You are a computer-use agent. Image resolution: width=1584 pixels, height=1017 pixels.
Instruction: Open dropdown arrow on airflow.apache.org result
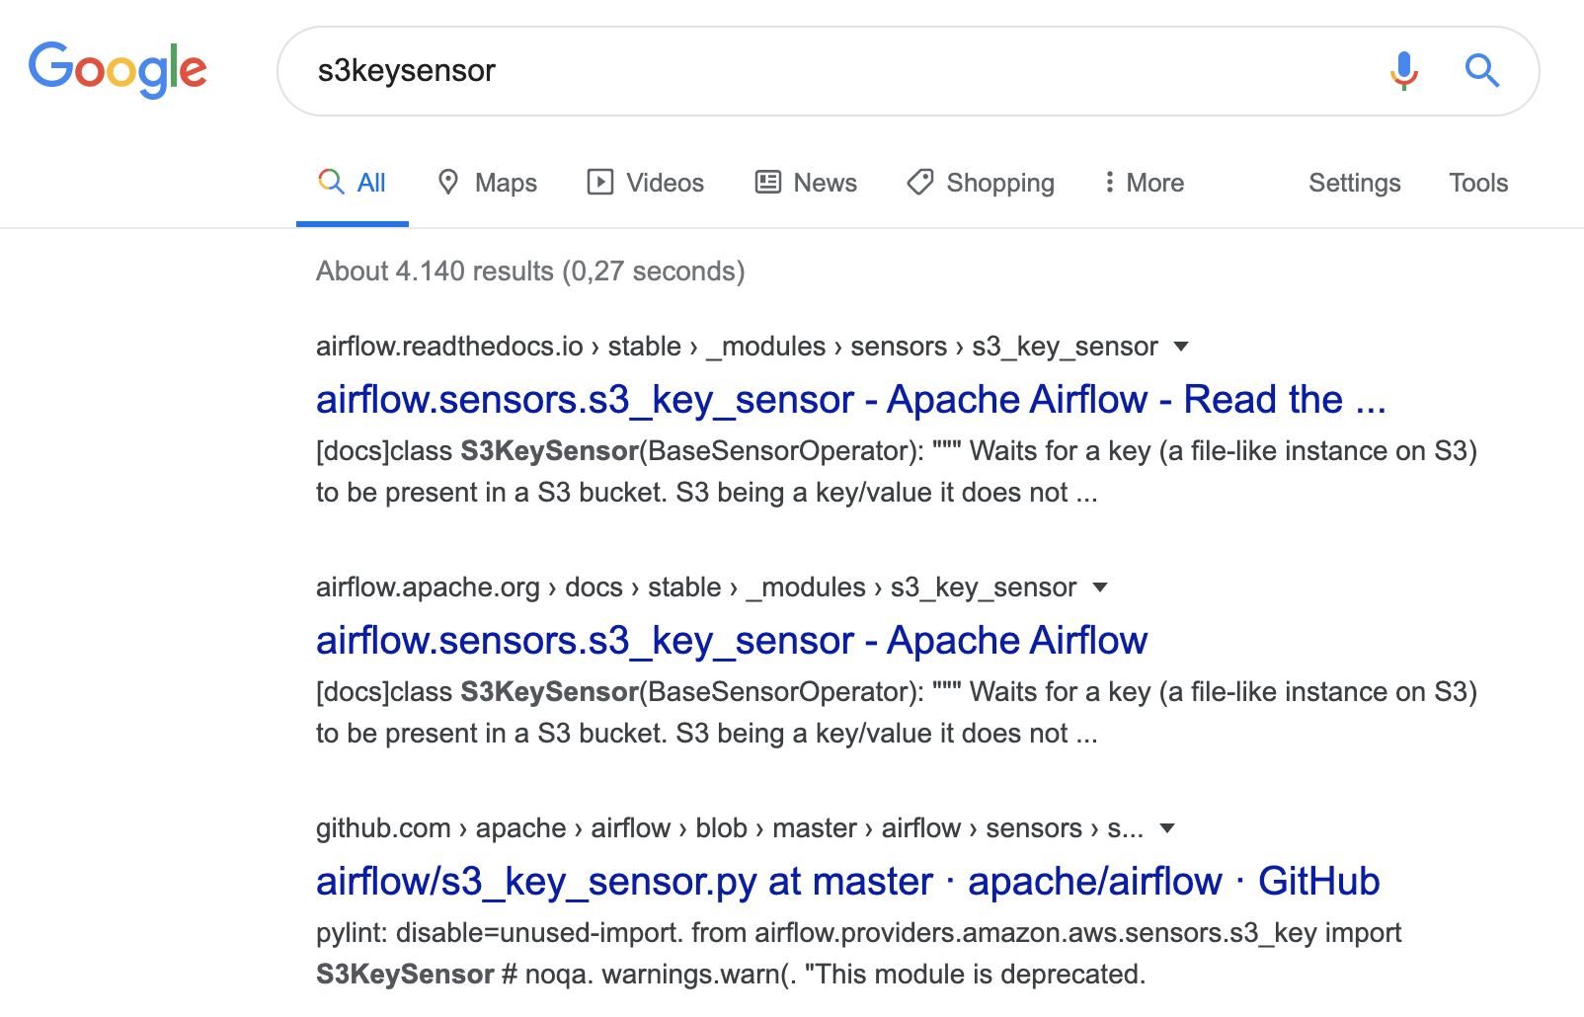point(1100,587)
